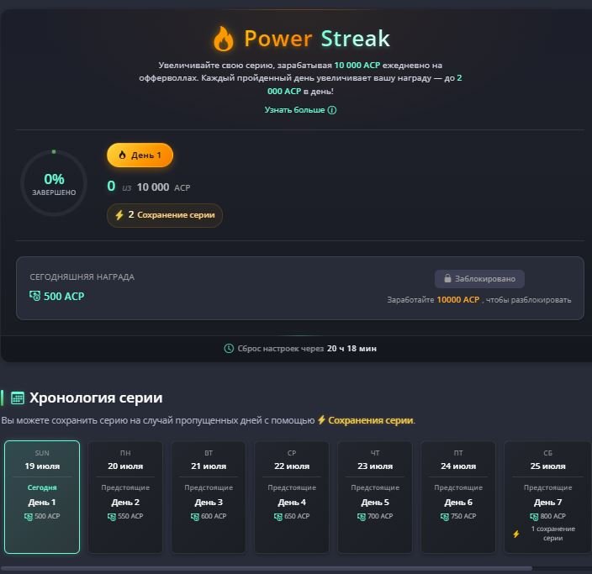592x574 pixels.
Task: Open the Узнать больше link
Action: point(300,110)
